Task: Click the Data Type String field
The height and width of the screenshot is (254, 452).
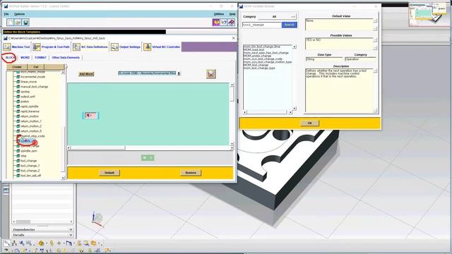Action: [324, 59]
